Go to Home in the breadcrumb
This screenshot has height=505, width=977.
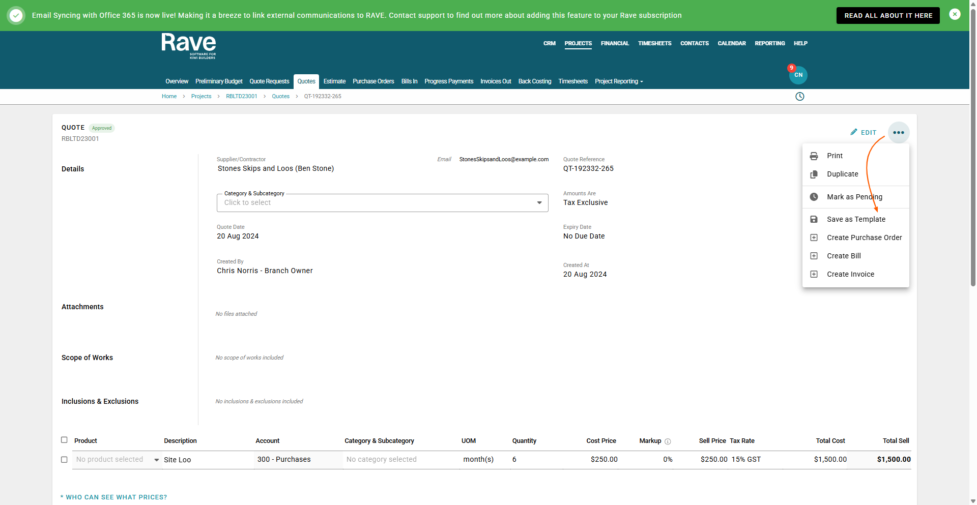coord(169,97)
